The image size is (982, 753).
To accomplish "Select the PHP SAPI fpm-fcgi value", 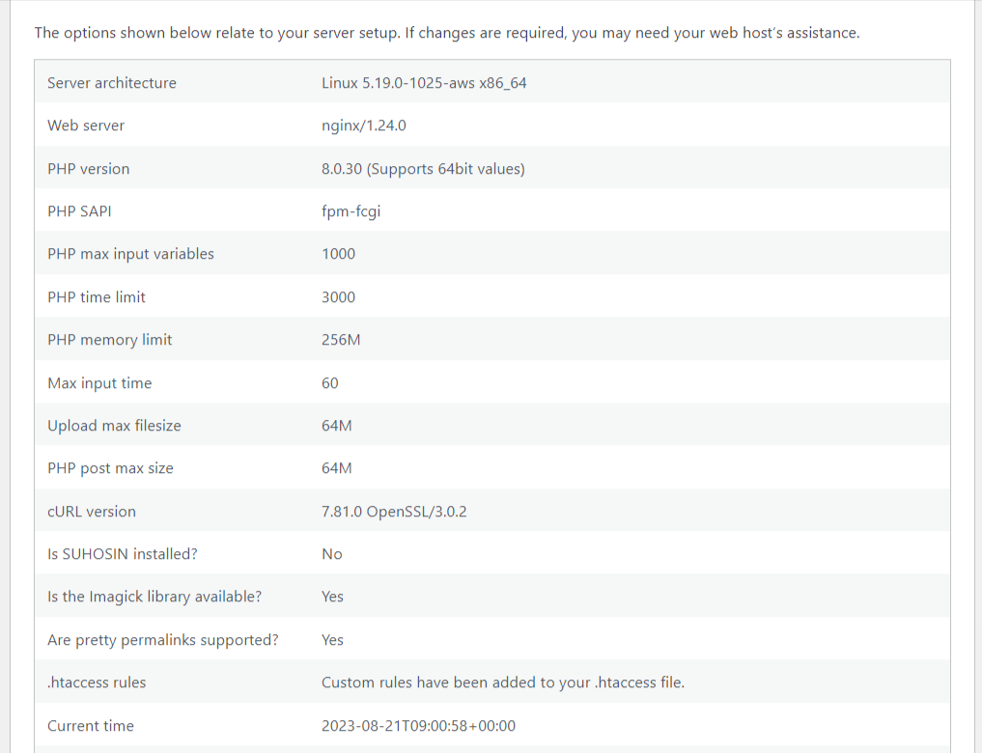I will pos(351,211).
